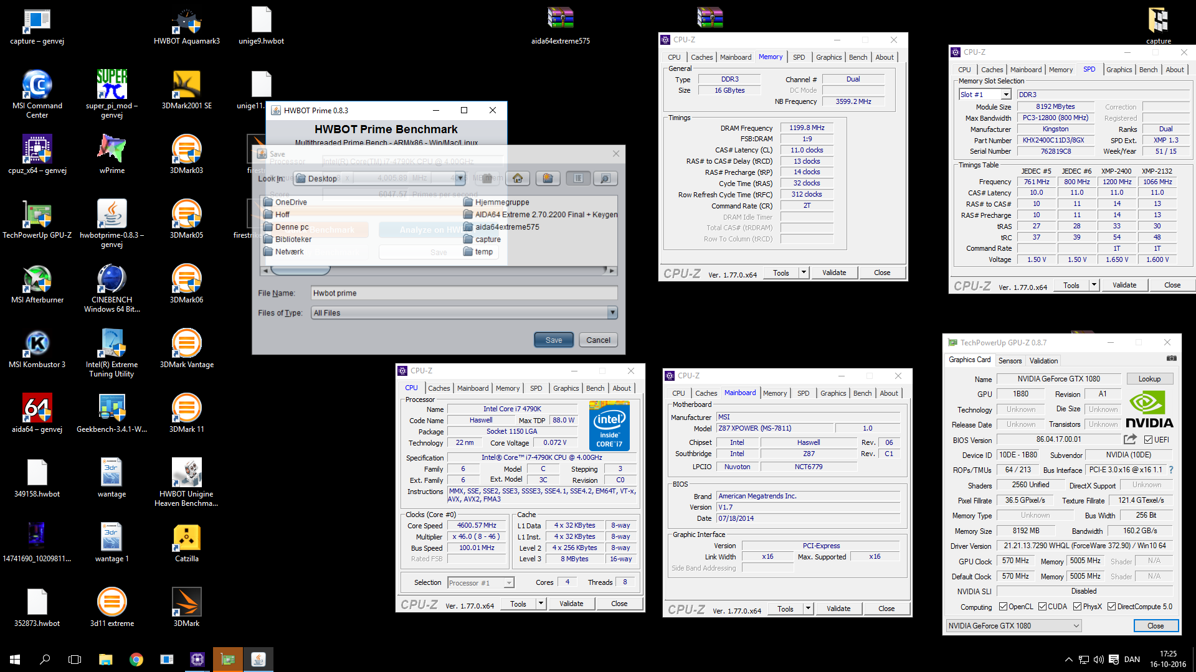The height and width of the screenshot is (672, 1196).
Task: Click the Windows Start button
Action: coord(15,660)
